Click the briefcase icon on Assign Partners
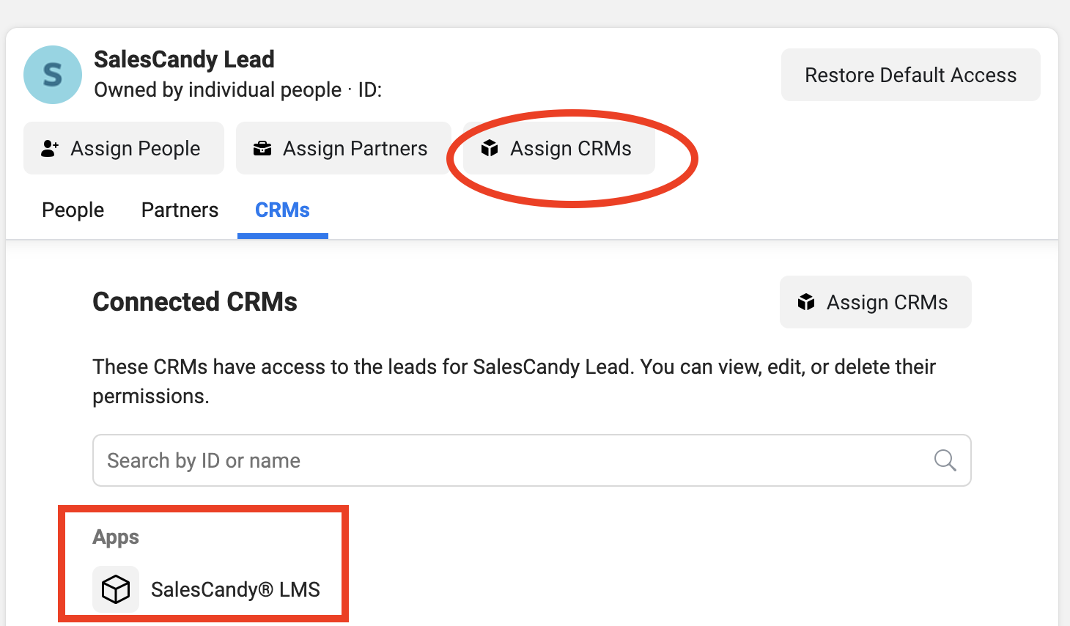Screen dimensions: 1070x626 pyautogui.click(x=262, y=149)
